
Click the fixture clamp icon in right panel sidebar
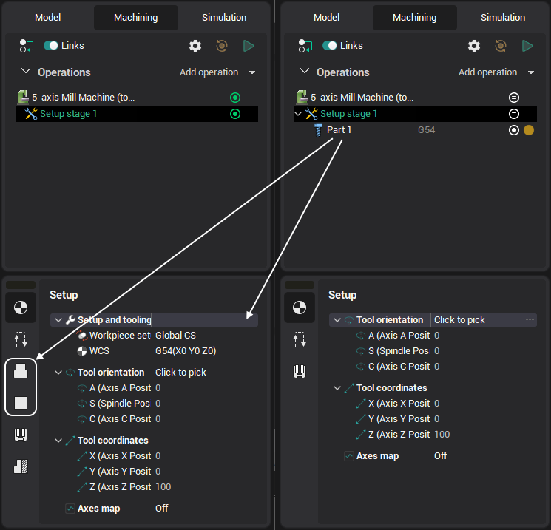click(x=300, y=371)
